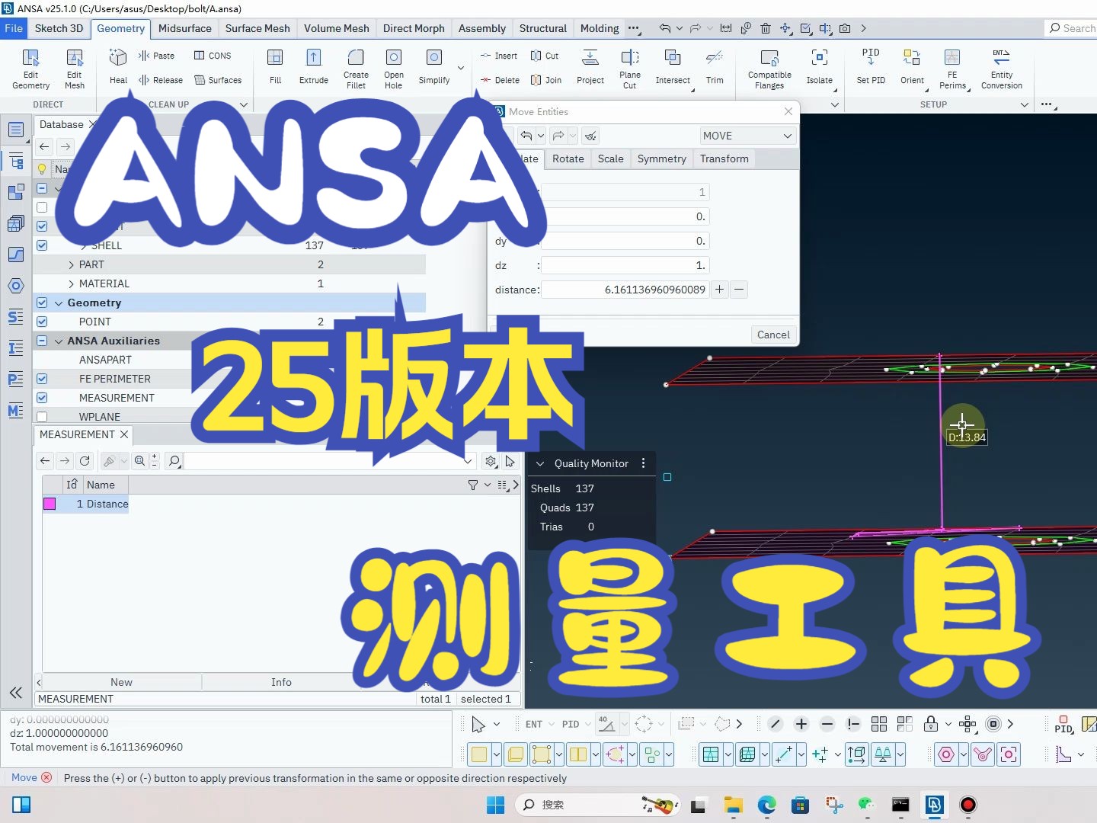This screenshot has width=1097, height=823.
Task: Click the Join tool
Action: click(x=546, y=80)
